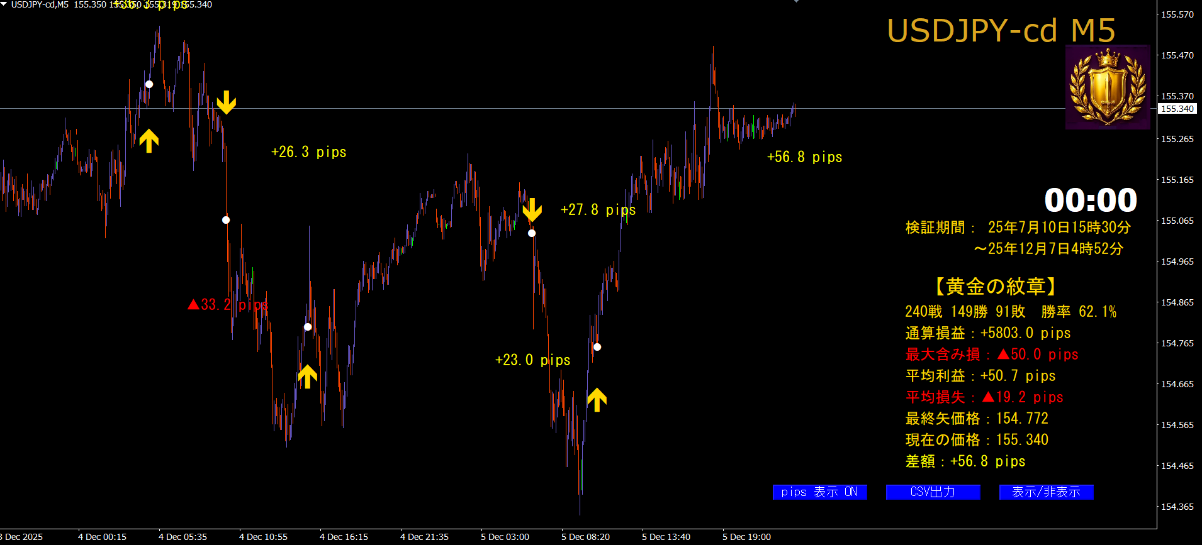This screenshot has height=545, width=1202.
Task: Toggle the 表示/非表示 panel button
Action: click(1046, 492)
